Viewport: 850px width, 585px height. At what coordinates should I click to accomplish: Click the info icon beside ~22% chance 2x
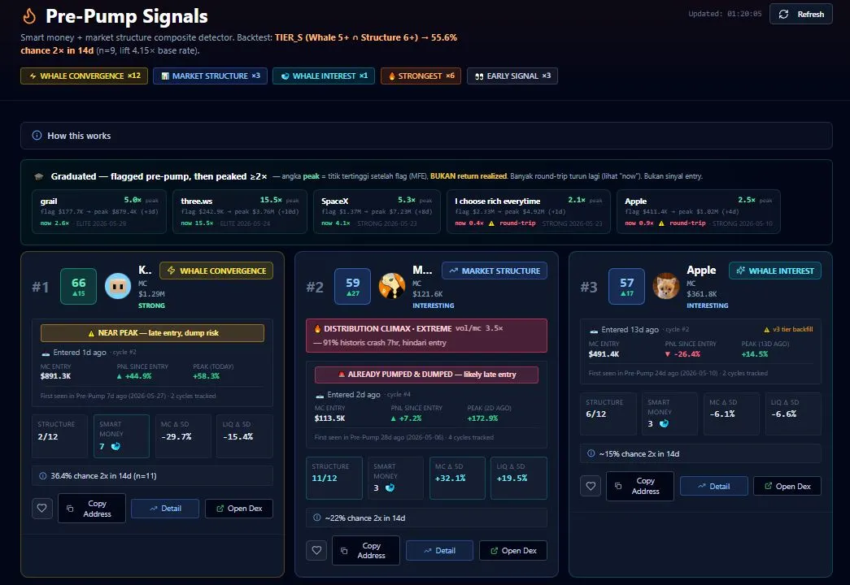tap(317, 518)
